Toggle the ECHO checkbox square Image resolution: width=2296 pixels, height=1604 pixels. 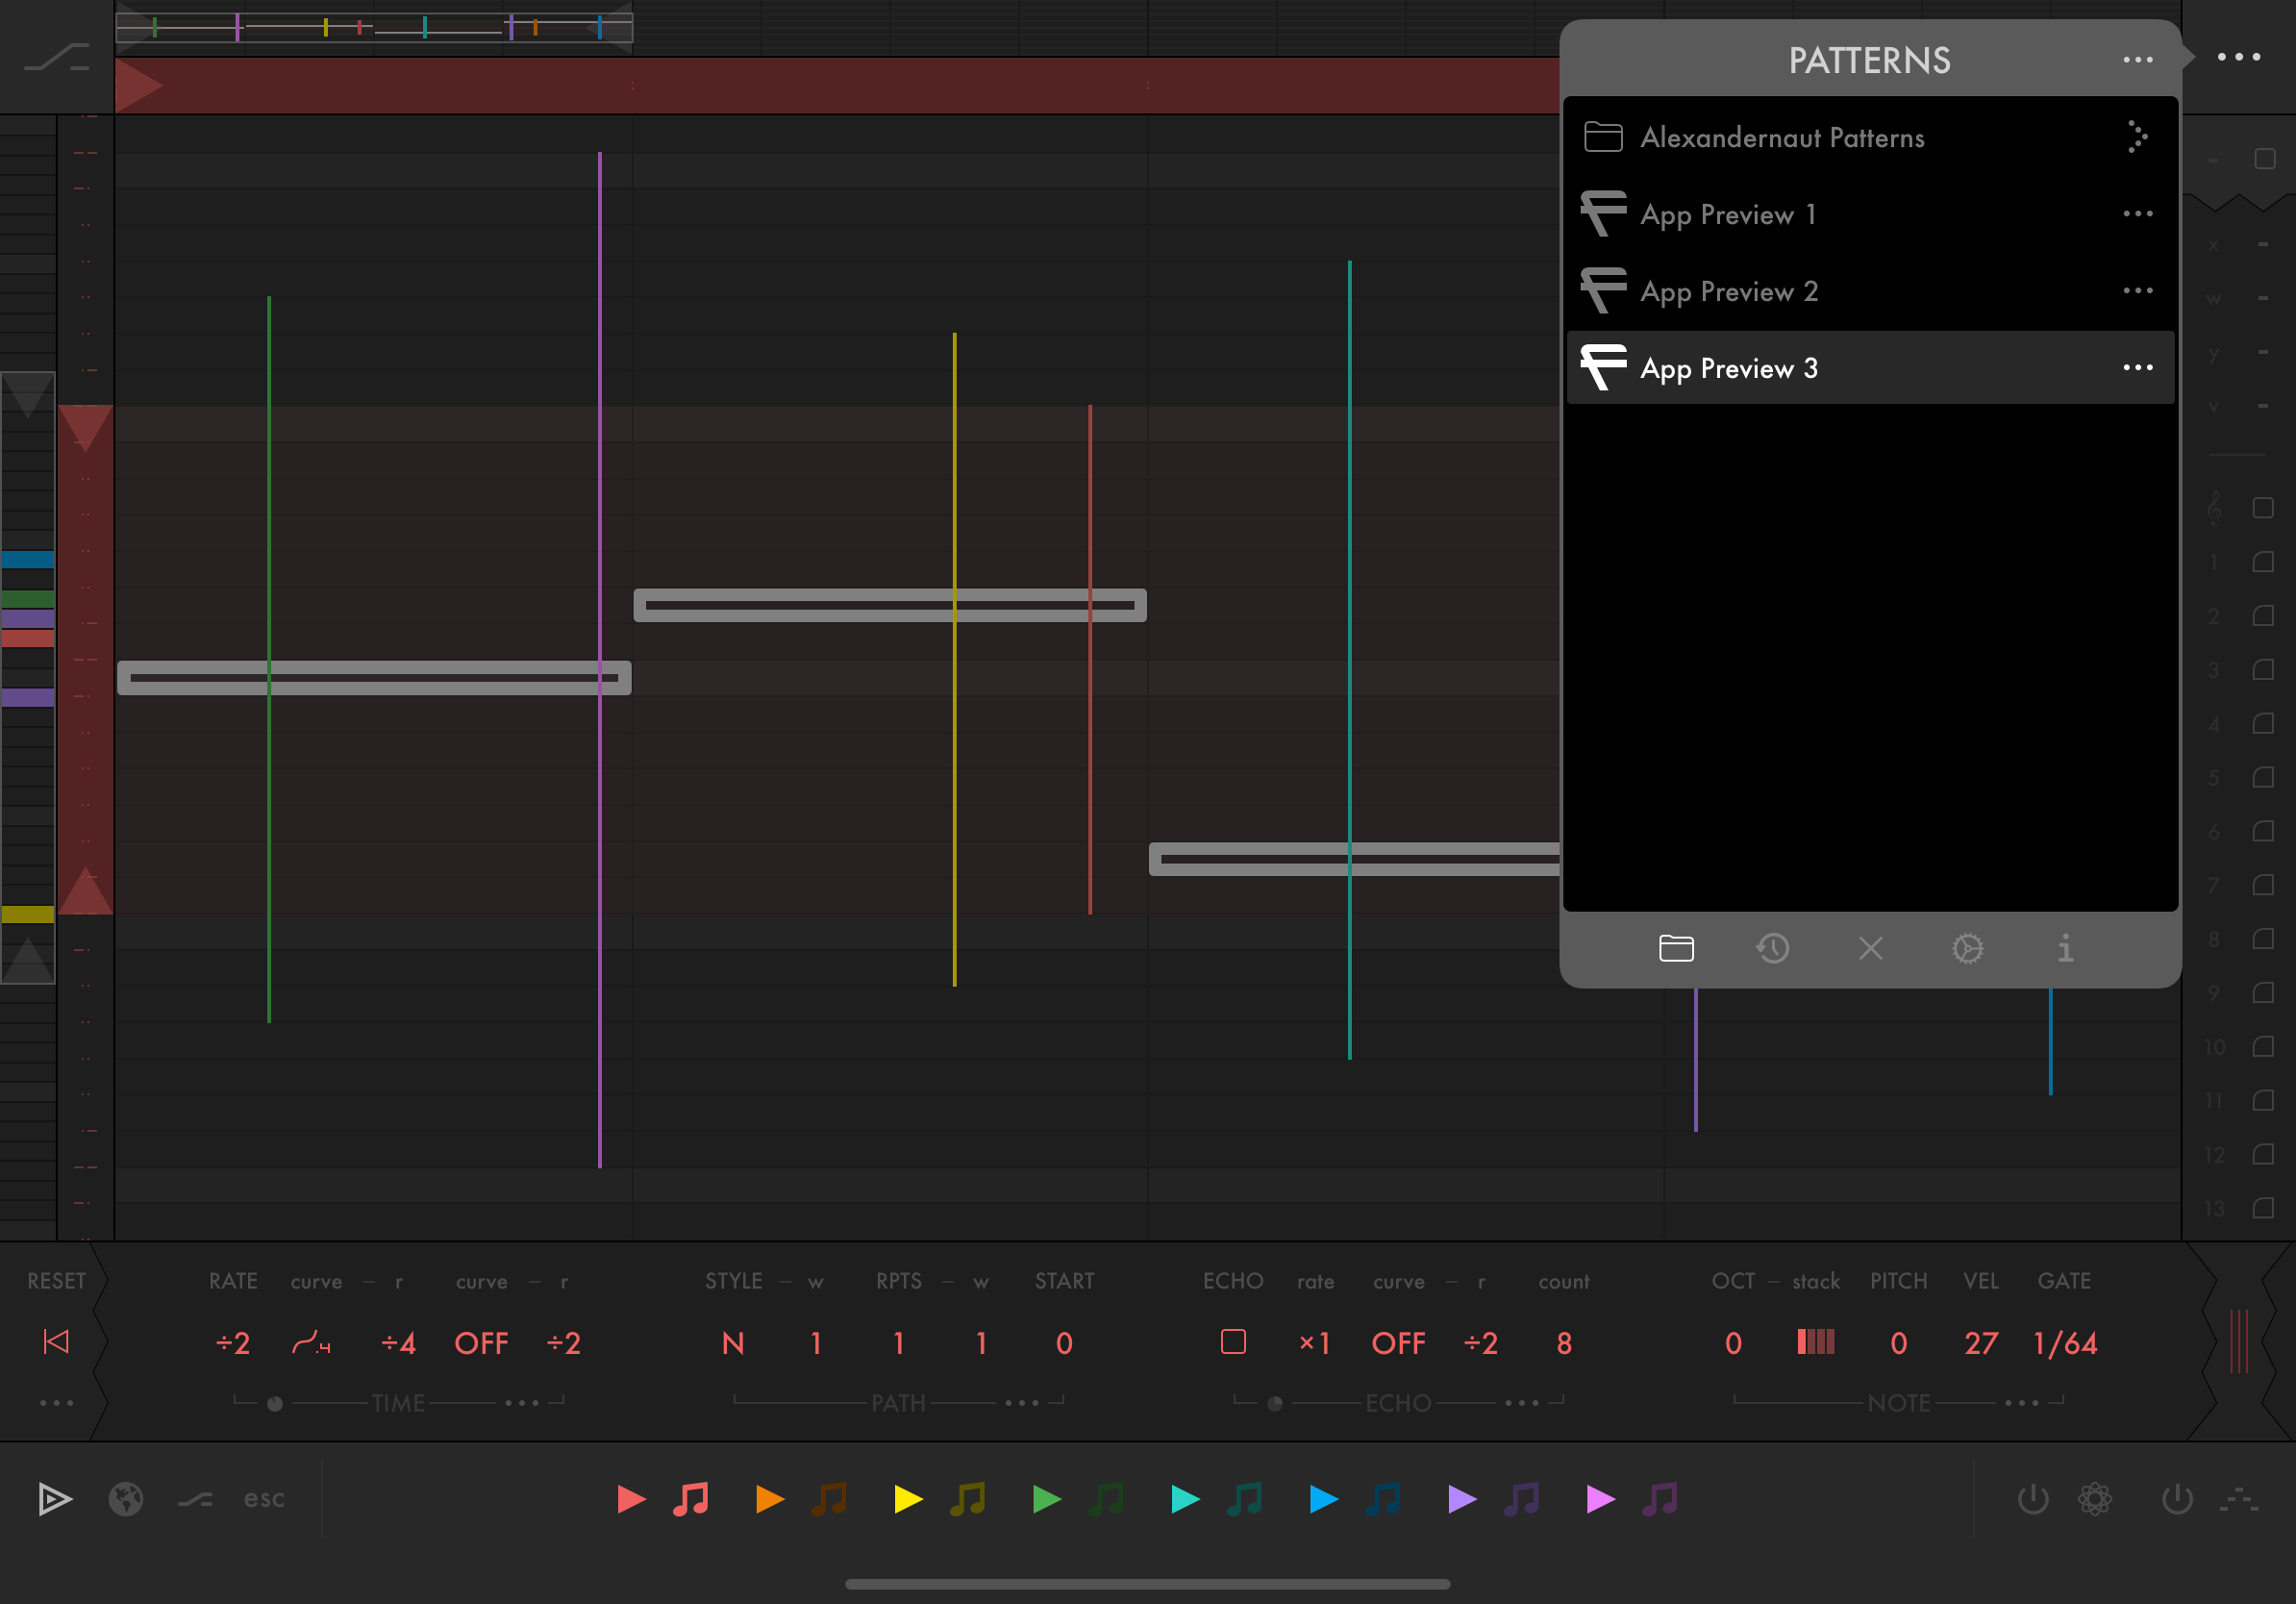click(1233, 1342)
